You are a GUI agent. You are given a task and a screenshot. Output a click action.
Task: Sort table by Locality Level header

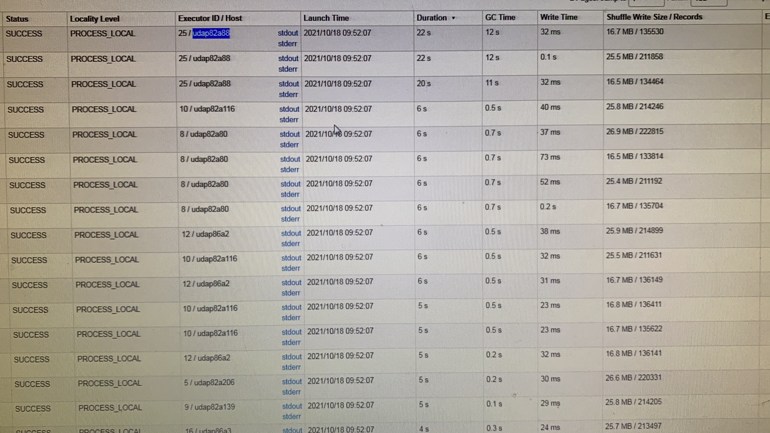(95, 19)
